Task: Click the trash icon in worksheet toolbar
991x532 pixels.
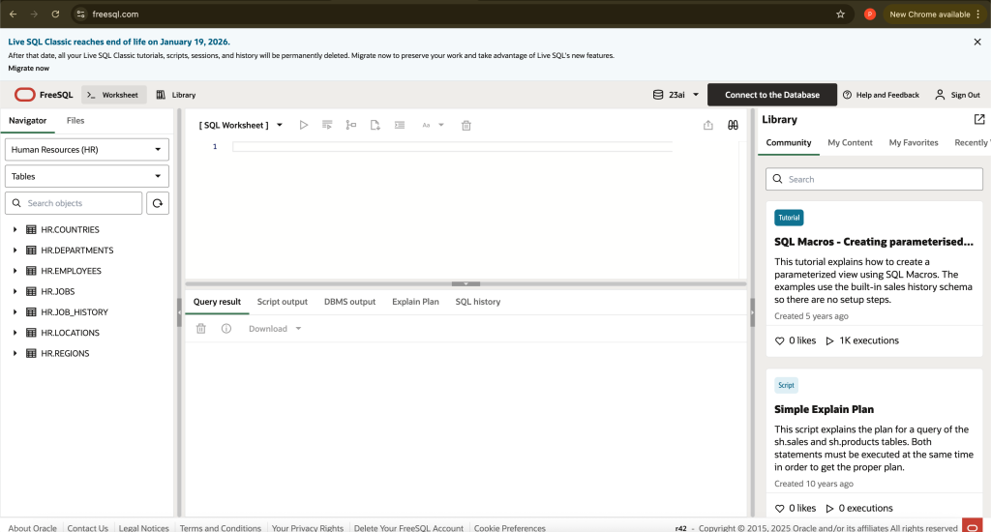Action: (x=465, y=125)
